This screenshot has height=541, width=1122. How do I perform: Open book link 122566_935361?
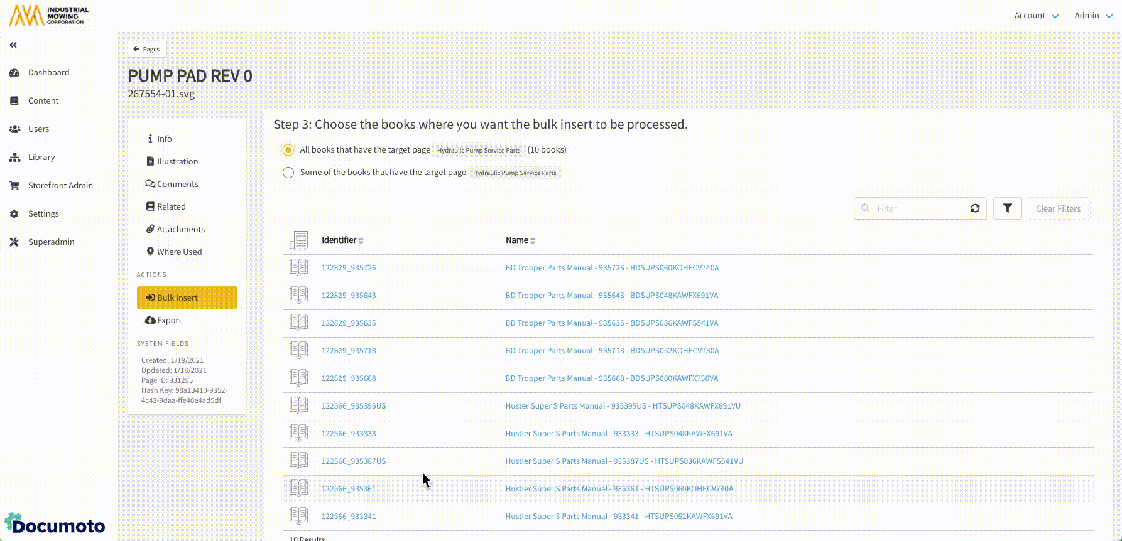coord(348,489)
